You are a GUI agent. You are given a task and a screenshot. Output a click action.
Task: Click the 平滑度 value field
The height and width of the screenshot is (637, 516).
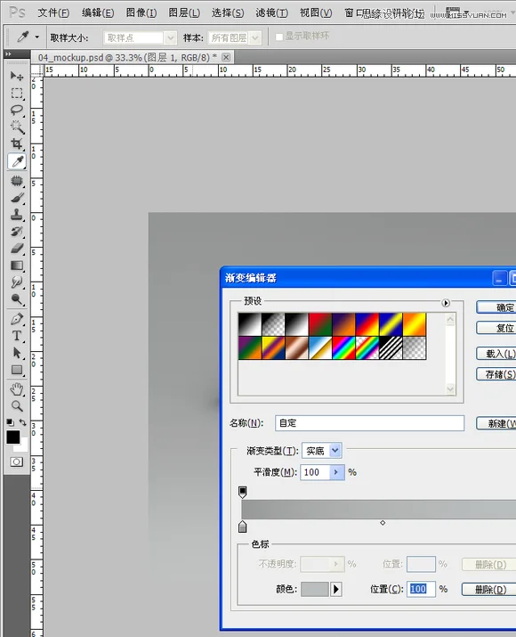[x=315, y=472]
